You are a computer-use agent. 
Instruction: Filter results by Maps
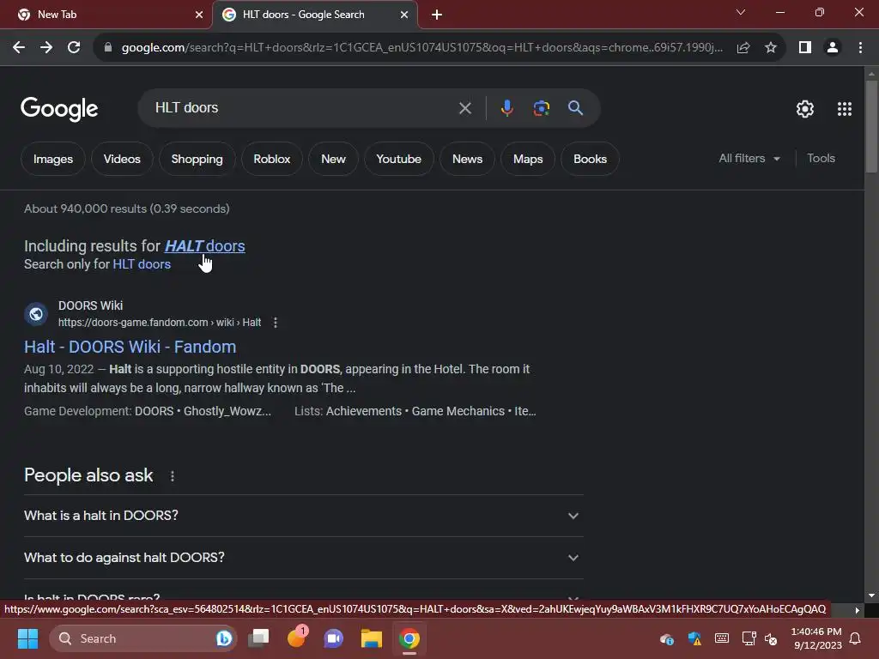528,159
